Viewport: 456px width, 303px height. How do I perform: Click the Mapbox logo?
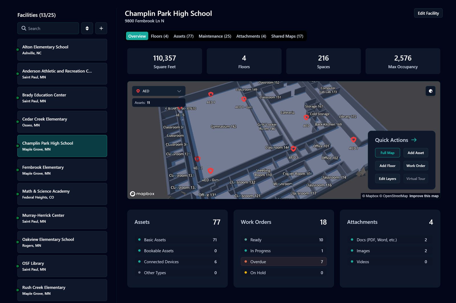tap(142, 194)
